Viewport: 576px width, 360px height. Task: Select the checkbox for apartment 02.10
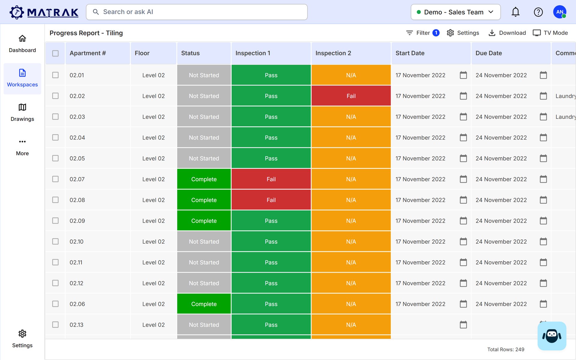coord(55,241)
